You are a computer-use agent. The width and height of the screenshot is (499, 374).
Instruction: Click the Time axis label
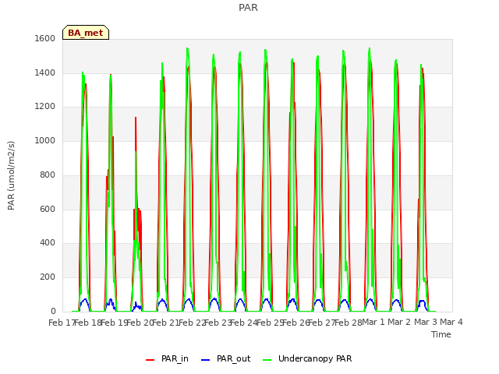tap(441, 334)
